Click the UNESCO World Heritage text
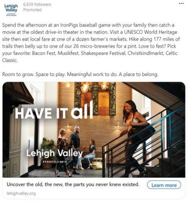 (x=150, y=32)
